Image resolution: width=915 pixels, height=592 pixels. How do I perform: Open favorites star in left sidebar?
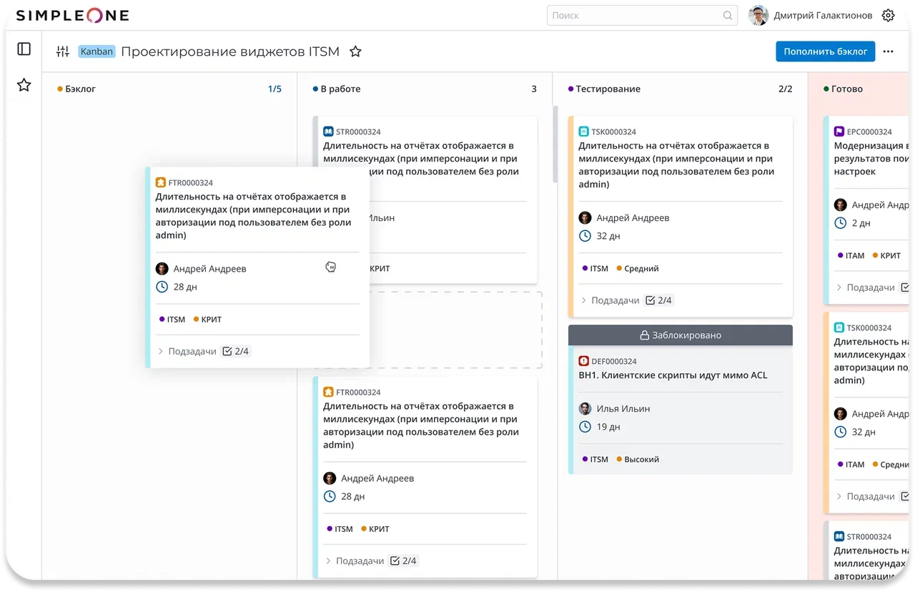[24, 85]
